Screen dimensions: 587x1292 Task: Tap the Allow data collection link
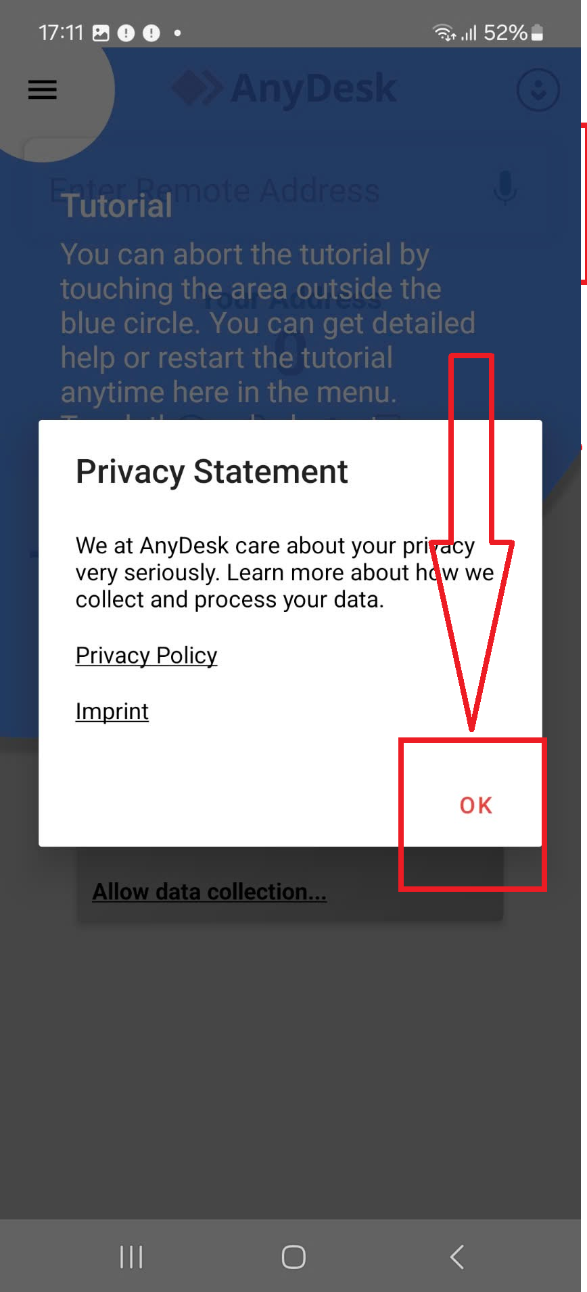(x=209, y=892)
